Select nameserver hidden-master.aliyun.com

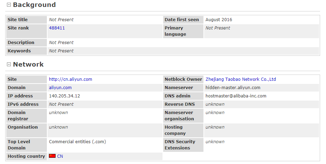click(x=233, y=88)
